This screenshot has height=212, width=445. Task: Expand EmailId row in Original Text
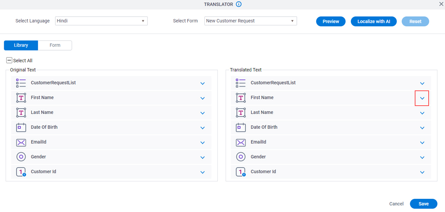click(x=203, y=143)
